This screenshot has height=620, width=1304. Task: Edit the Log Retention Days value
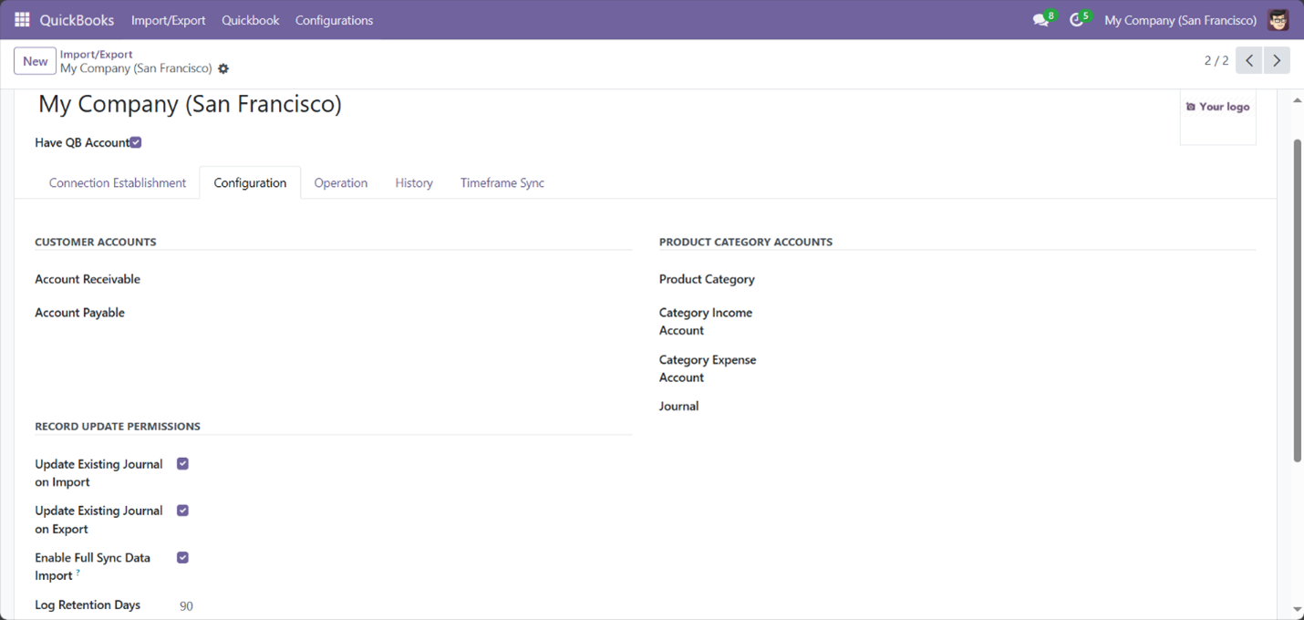[x=187, y=604]
